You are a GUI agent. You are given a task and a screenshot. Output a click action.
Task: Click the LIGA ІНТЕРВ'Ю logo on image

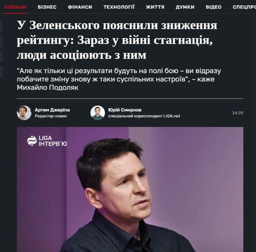47,141
